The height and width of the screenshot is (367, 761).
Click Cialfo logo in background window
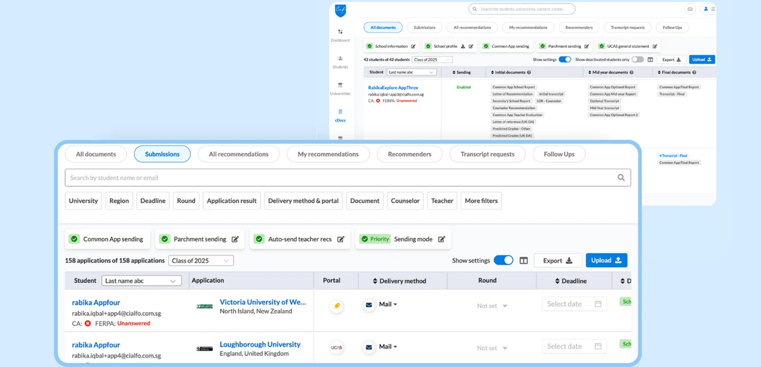tap(341, 10)
